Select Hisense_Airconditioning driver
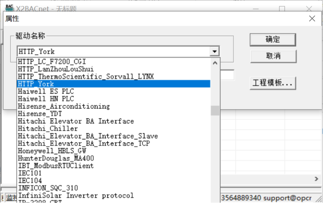Screen dimensions: 323x203 [114, 106]
